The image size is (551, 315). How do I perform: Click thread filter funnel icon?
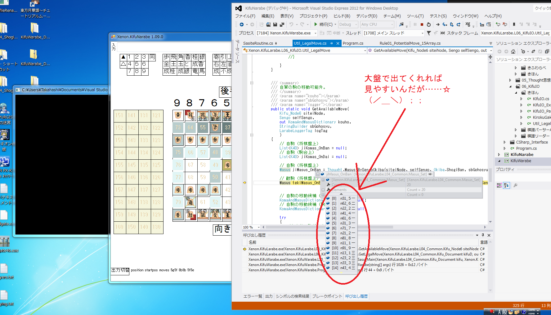tap(429, 33)
